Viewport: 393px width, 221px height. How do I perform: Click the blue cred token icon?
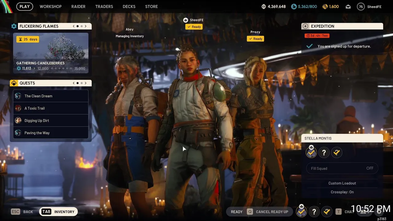pyautogui.click(x=294, y=6)
